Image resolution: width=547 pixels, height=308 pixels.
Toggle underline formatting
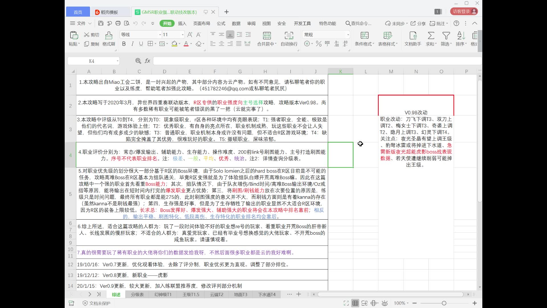click(141, 44)
